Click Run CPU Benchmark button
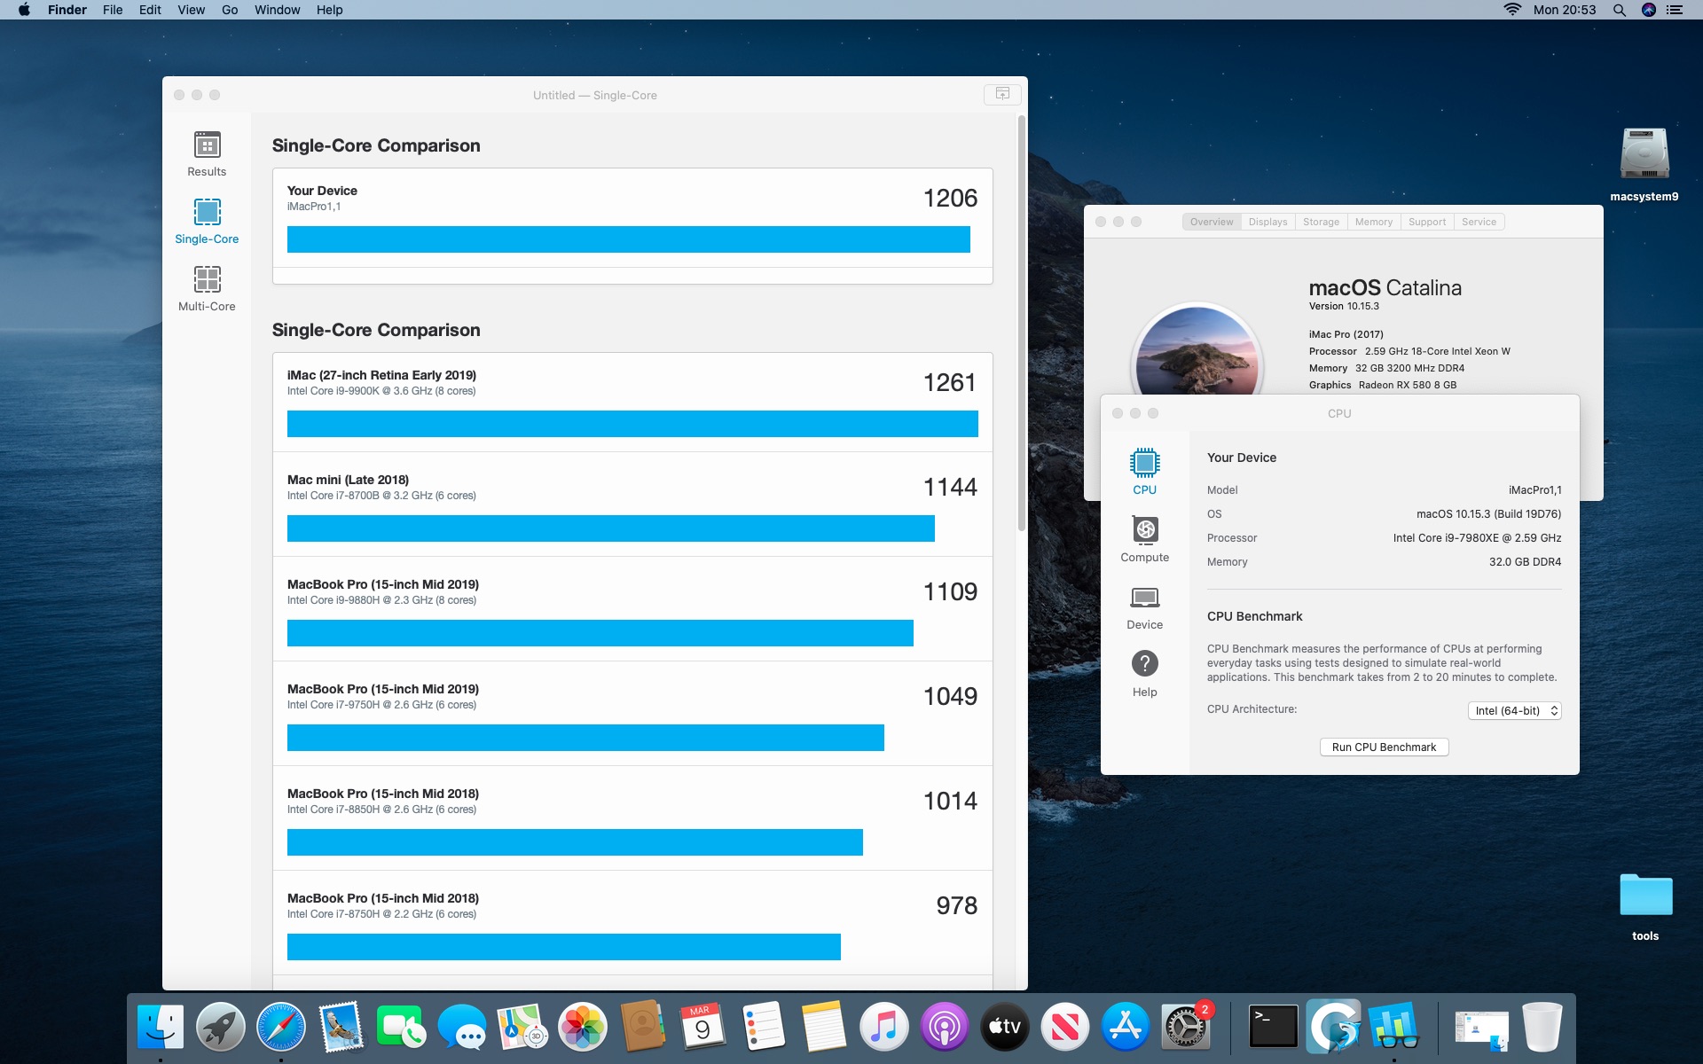1703x1064 pixels. (1384, 747)
